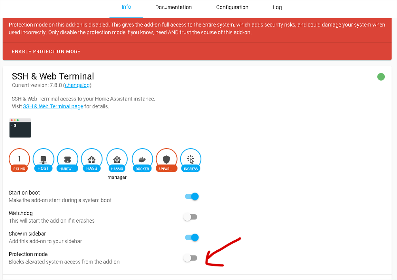Click the SSH & Web Terminal title

(x=53, y=76)
